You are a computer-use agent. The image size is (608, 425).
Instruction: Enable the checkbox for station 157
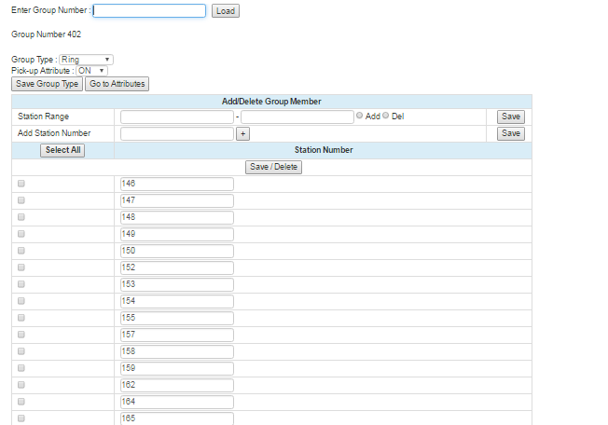coord(21,335)
